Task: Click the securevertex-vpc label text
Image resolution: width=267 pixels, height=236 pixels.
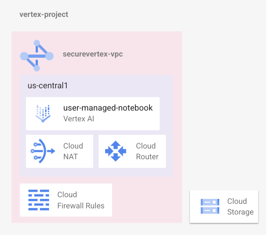Action: (93, 54)
